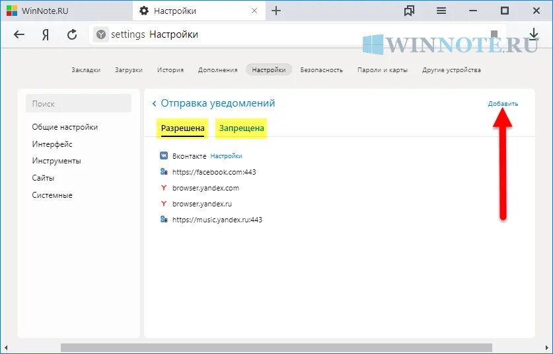The height and width of the screenshot is (354, 553).
Task: Switch to the Разрешена tab
Action: click(182, 128)
